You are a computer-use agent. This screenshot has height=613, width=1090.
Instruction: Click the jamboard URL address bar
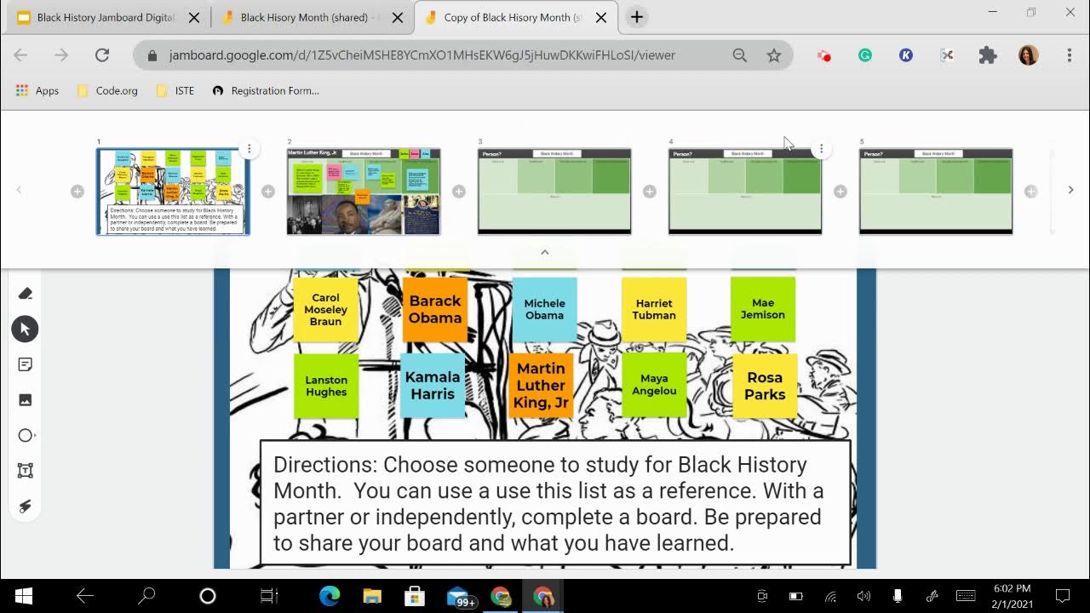click(x=422, y=55)
